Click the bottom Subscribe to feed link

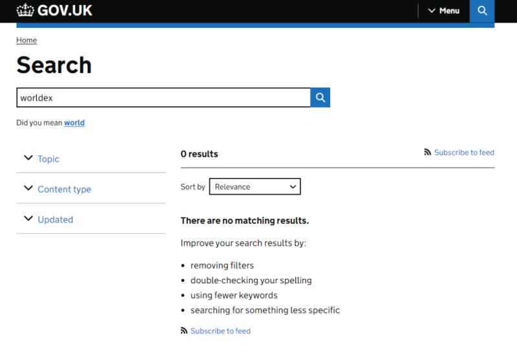pos(220,331)
